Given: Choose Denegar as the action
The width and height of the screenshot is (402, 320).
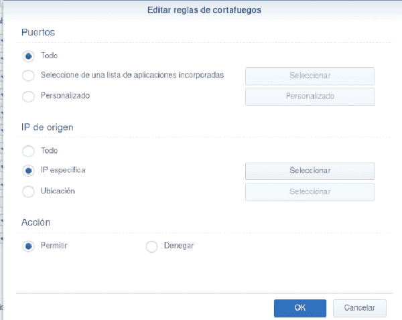Looking at the screenshot, I should [151, 246].
